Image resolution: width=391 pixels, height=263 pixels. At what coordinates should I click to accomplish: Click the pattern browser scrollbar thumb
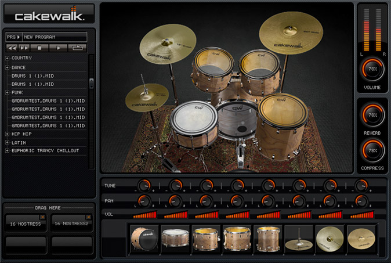[92, 84]
